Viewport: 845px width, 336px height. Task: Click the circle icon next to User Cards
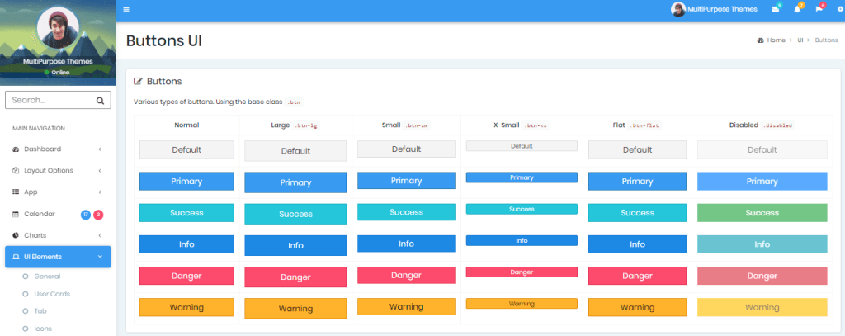pyautogui.click(x=26, y=294)
